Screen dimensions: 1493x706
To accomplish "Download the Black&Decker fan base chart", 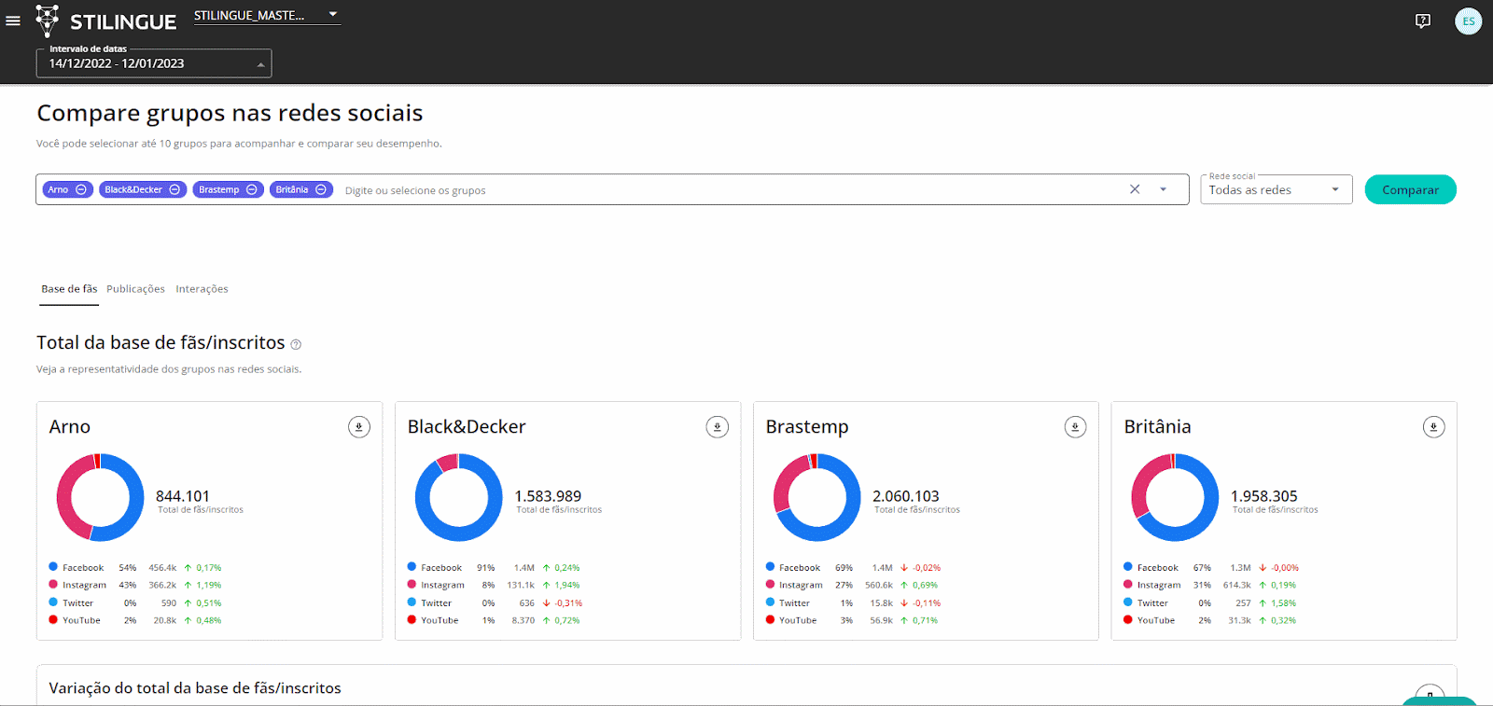I will pos(717,427).
